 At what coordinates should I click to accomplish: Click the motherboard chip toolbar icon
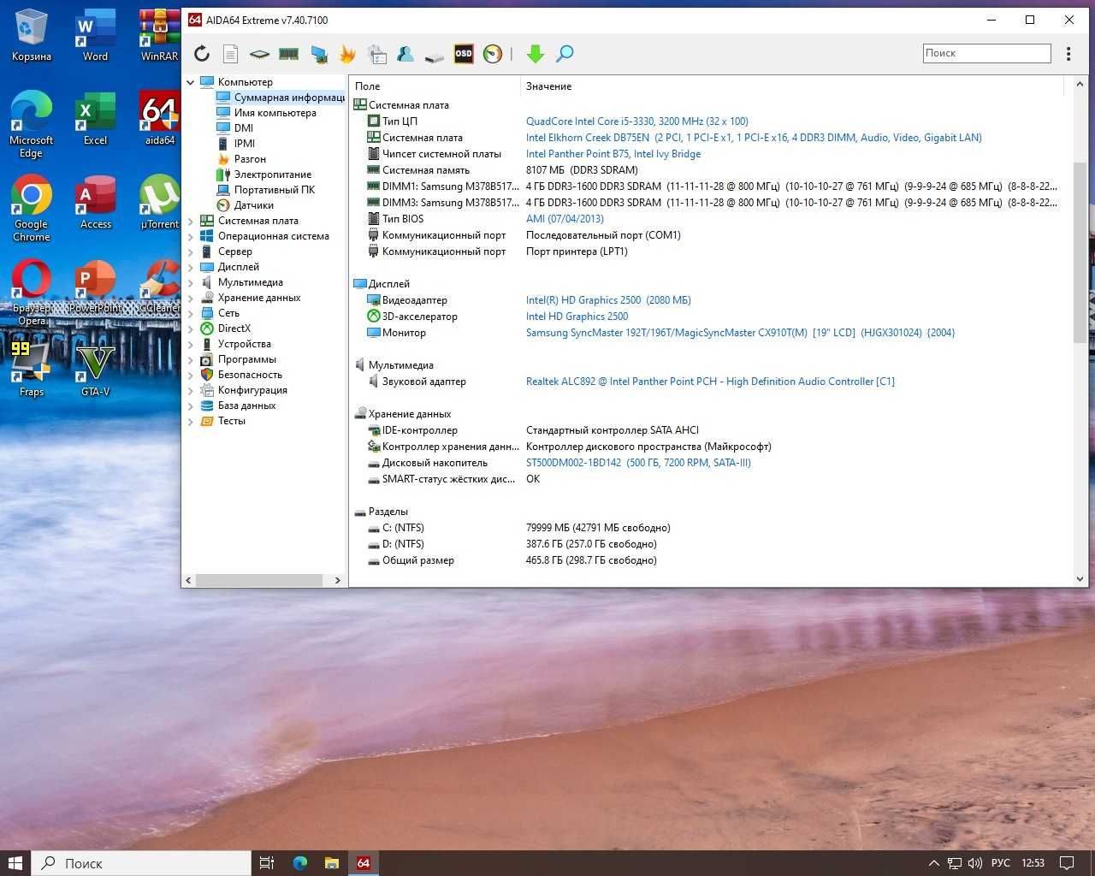coord(259,54)
